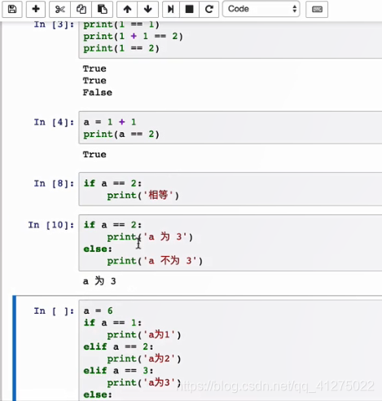
Task: Select the empty In [ ] cell prompt
Action: pyautogui.click(x=54, y=311)
